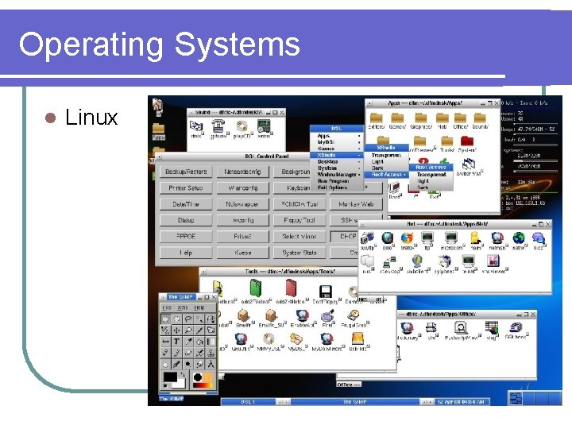572x429 pixels.
Task: Launch SwitchWM in the Apps window
Action: pyautogui.click(x=469, y=166)
